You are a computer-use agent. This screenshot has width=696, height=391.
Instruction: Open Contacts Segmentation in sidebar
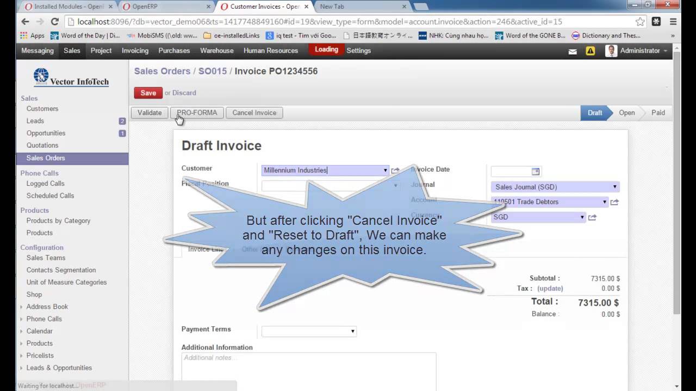(x=61, y=270)
